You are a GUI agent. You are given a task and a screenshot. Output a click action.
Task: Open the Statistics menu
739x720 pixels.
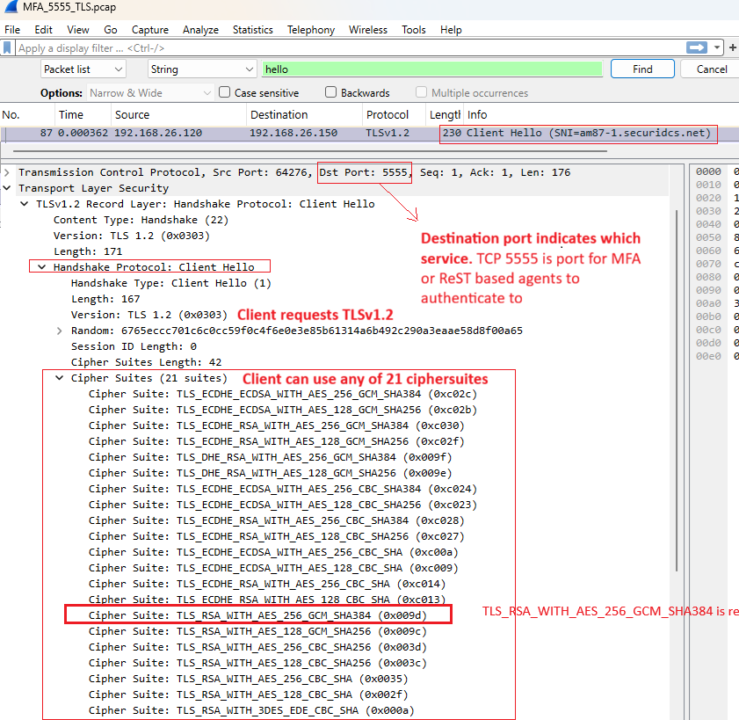point(253,29)
